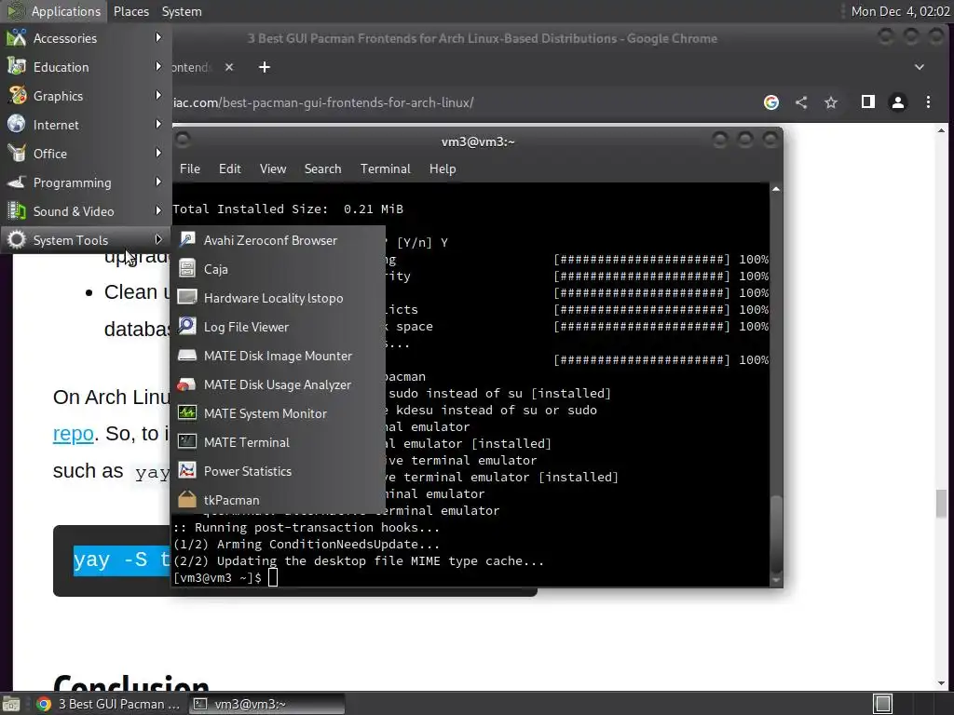
Task: Open a new Chrome tab
Action: tap(264, 67)
